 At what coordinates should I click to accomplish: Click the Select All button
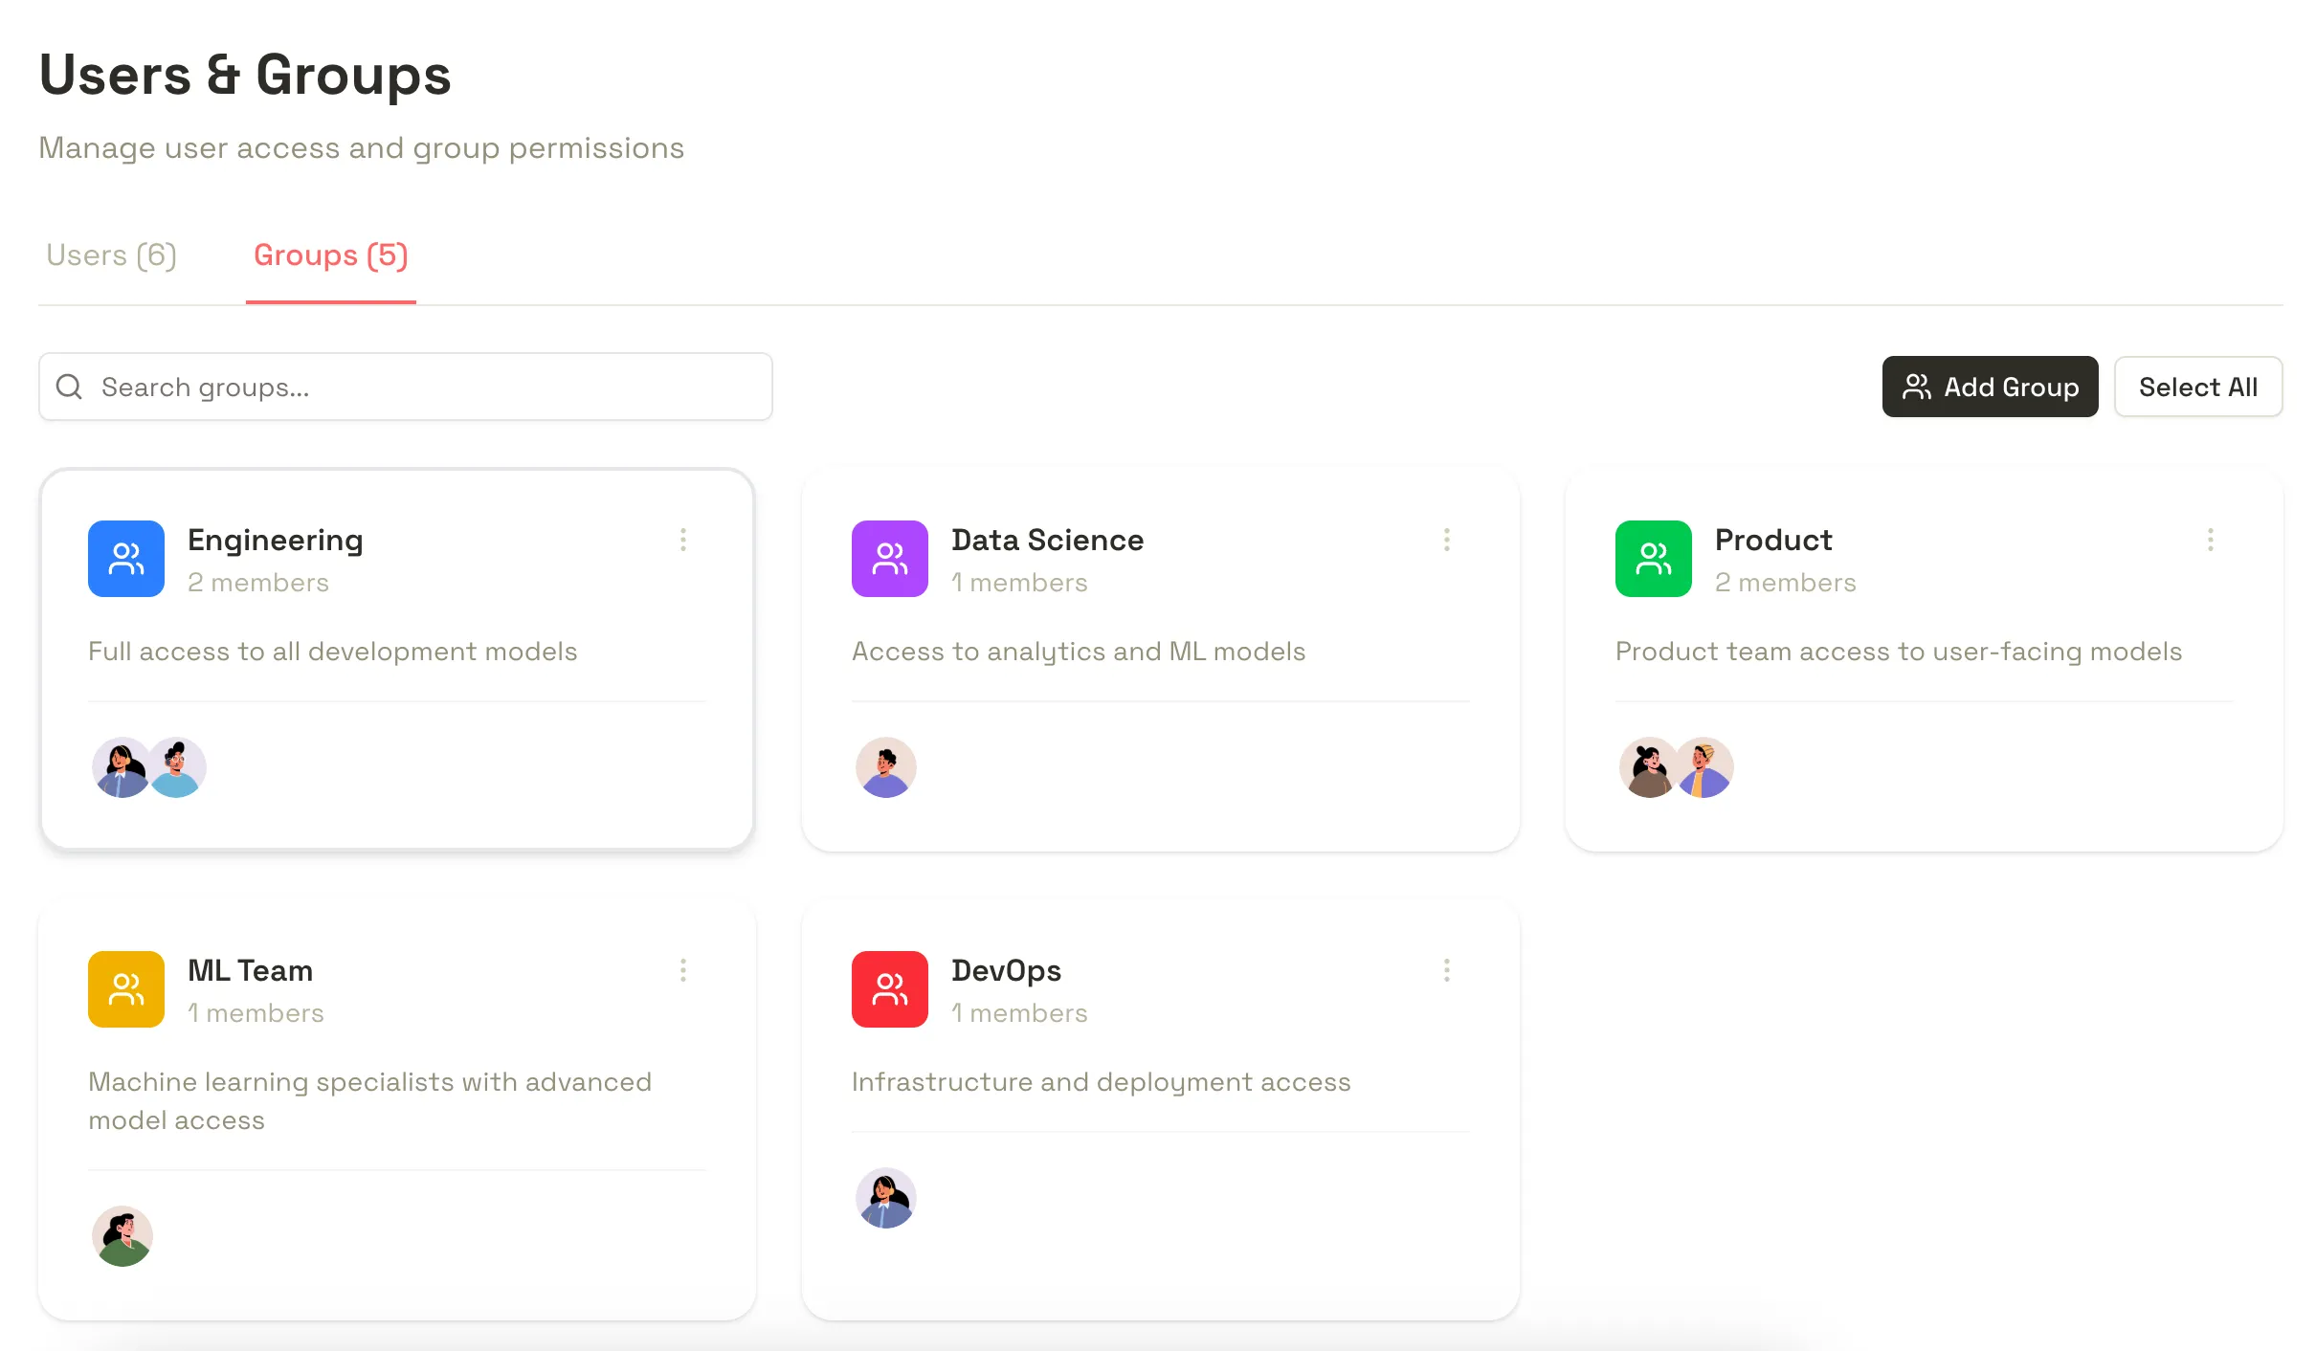(x=2197, y=387)
